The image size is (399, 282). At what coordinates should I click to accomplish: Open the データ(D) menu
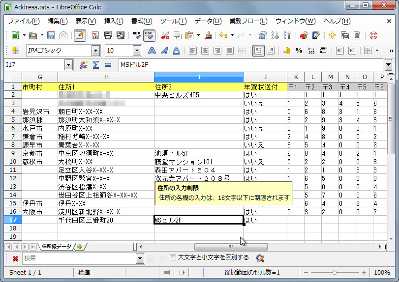(208, 21)
